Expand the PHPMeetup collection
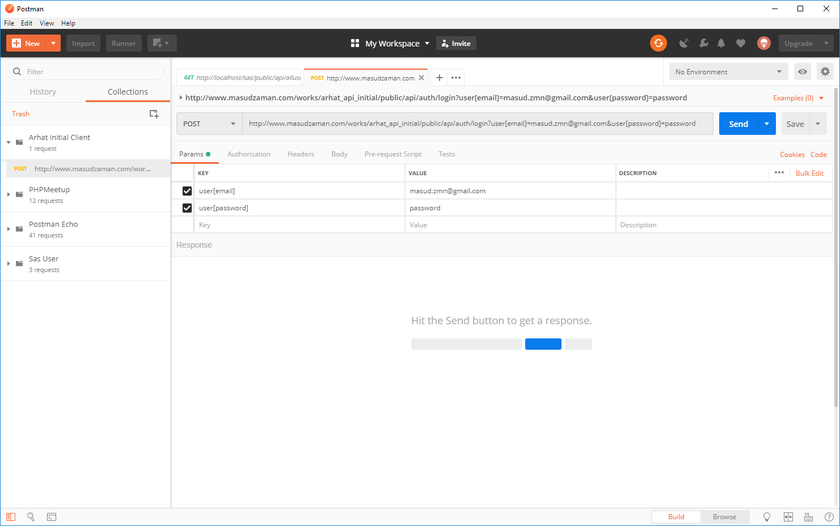This screenshot has height=526, width=840. tap(9, 194)
